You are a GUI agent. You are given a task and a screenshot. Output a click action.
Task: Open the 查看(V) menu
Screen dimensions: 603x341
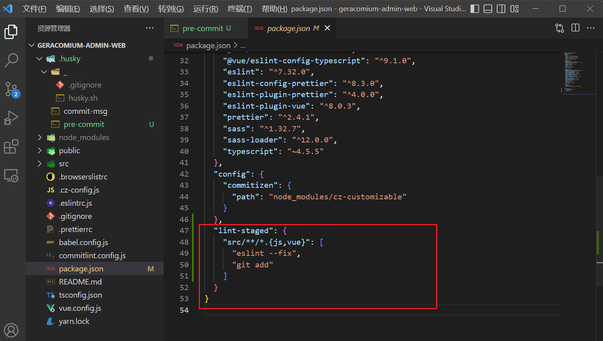136,9
